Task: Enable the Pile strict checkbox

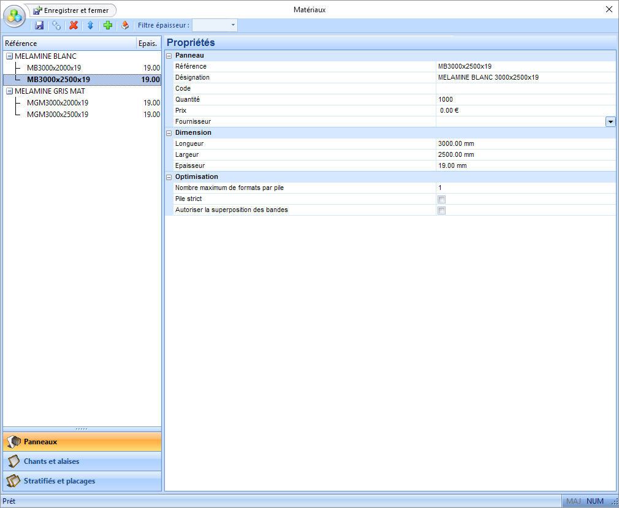Action: click(x=441, y=199)
